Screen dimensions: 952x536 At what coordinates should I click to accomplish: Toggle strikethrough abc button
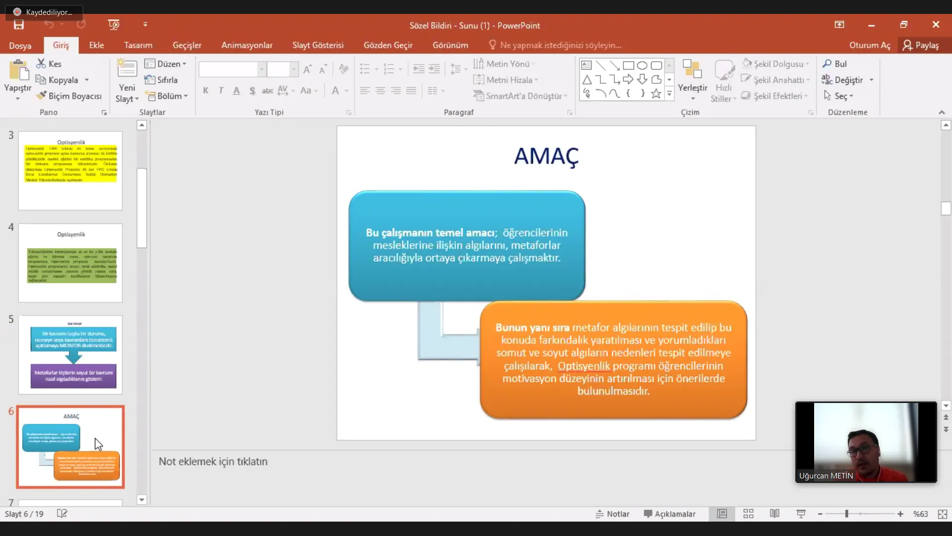click(267, 90)
